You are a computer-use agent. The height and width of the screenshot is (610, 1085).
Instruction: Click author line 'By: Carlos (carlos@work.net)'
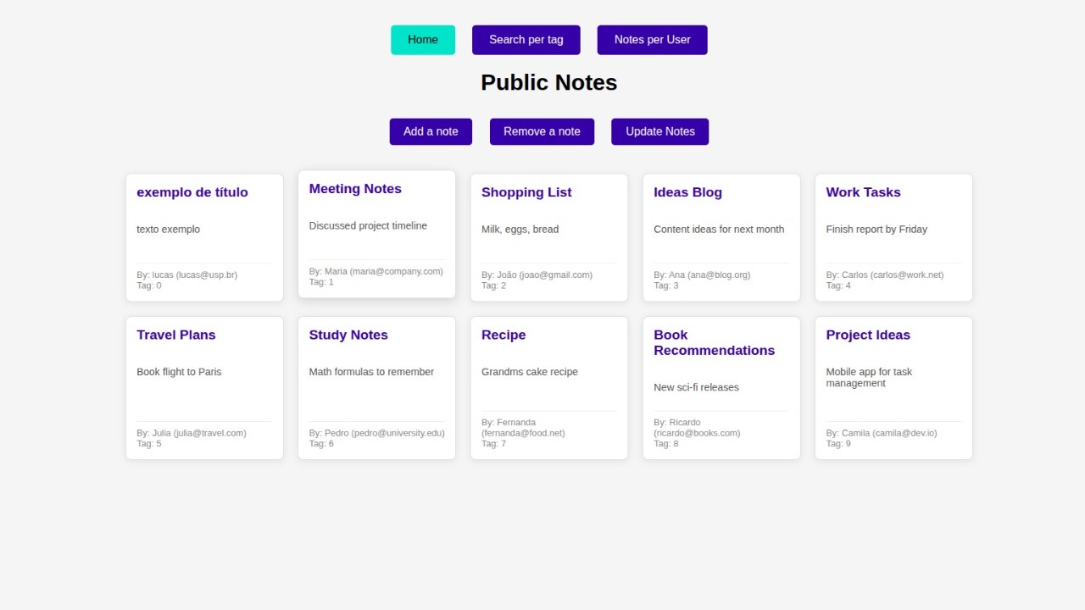coord(885,275)
